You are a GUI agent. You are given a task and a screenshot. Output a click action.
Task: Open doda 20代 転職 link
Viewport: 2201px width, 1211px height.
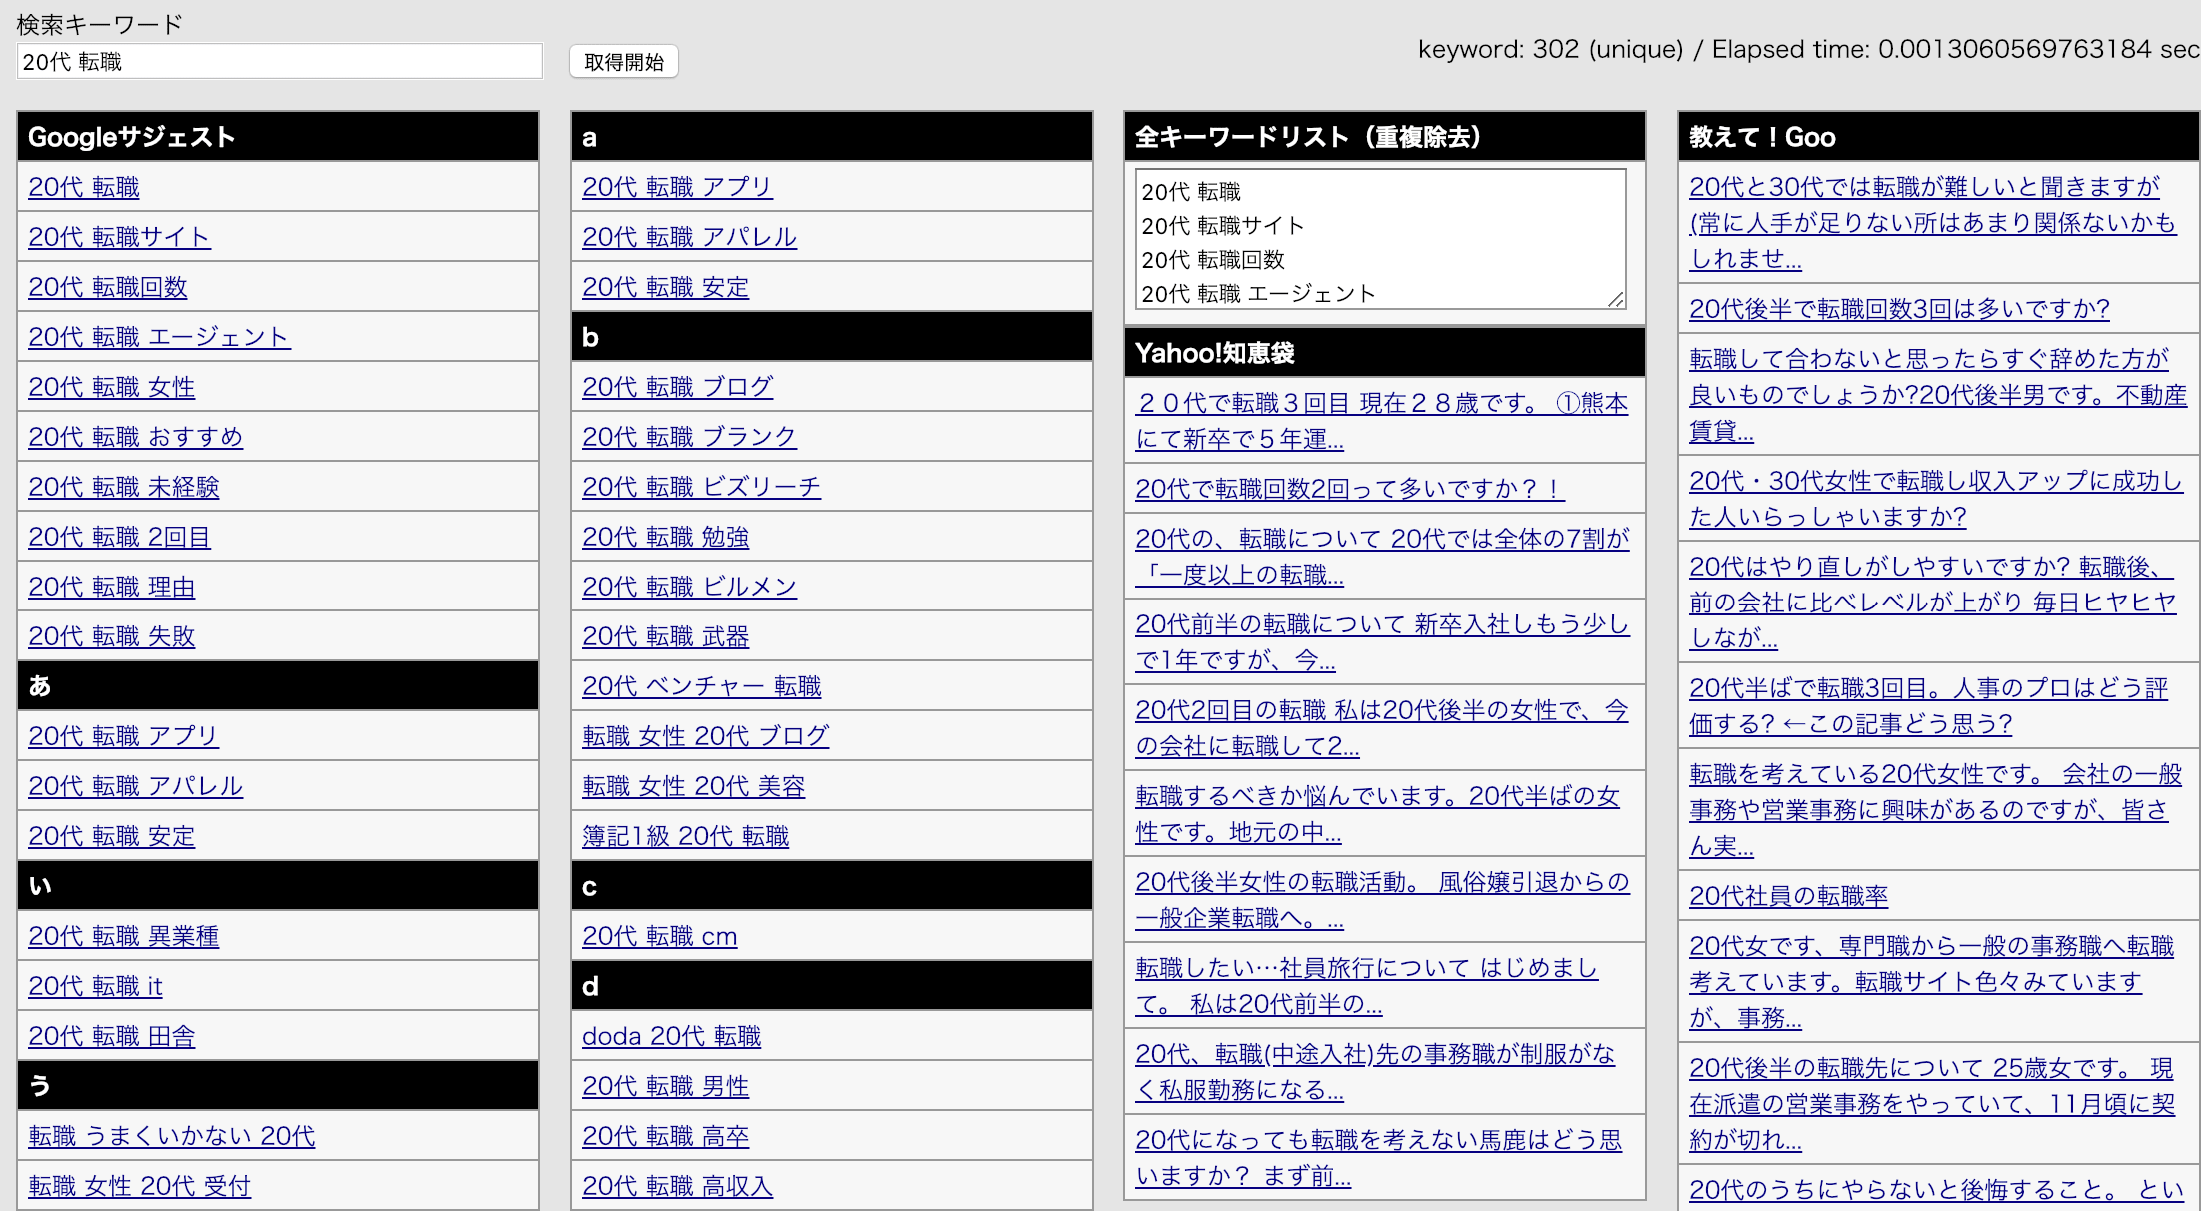pos(672,1036)
